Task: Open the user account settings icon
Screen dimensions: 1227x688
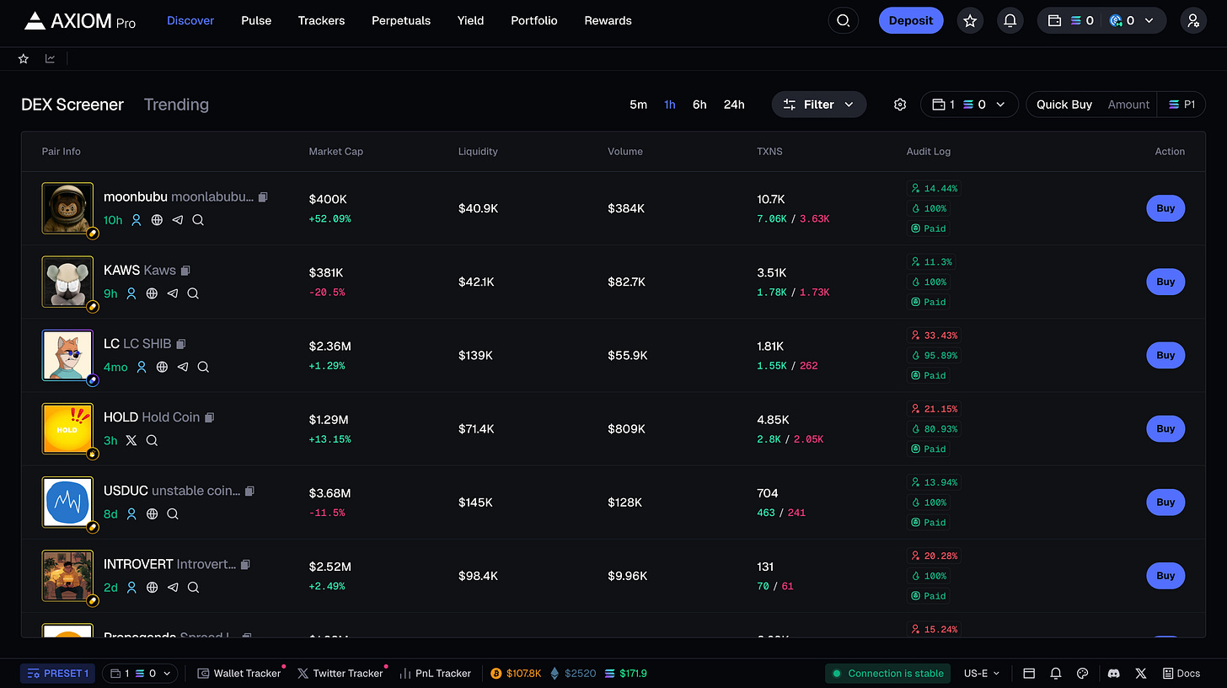Action: pos(1193,20)
